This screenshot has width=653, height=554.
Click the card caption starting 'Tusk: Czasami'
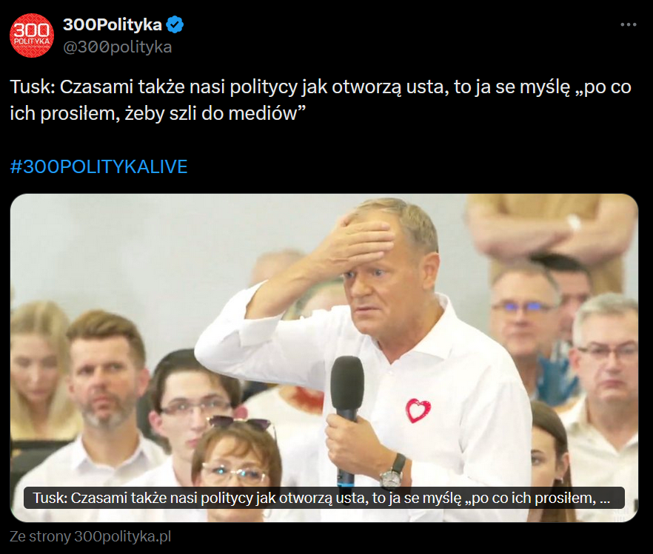324,498
